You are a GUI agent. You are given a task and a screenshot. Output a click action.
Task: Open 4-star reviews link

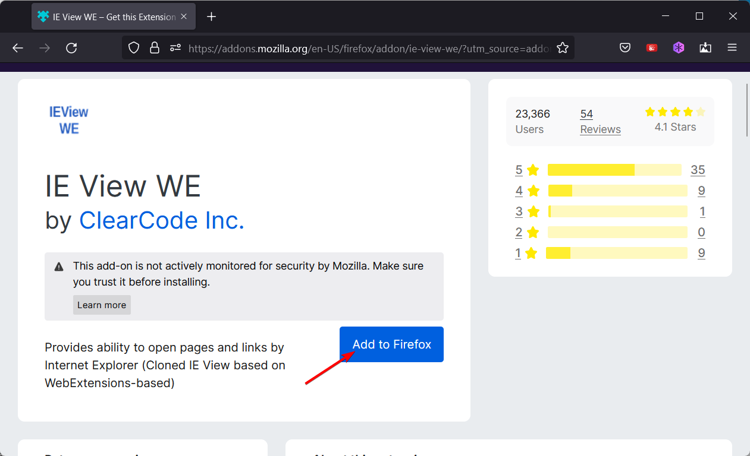tap(527, 191)
